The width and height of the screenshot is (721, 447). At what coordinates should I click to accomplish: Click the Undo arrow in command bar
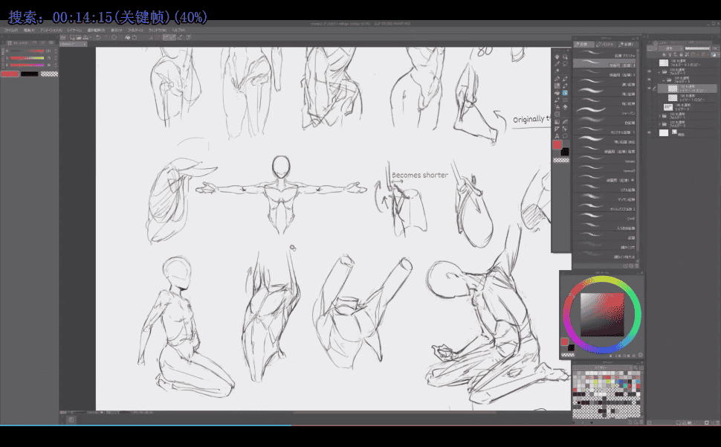[x=97, y=36]
